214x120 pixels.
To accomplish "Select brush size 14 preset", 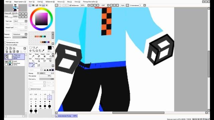I will [40, 107].
